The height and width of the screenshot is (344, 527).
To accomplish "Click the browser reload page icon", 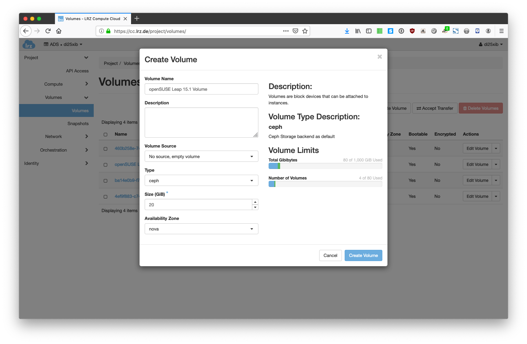I will point(48,31).
